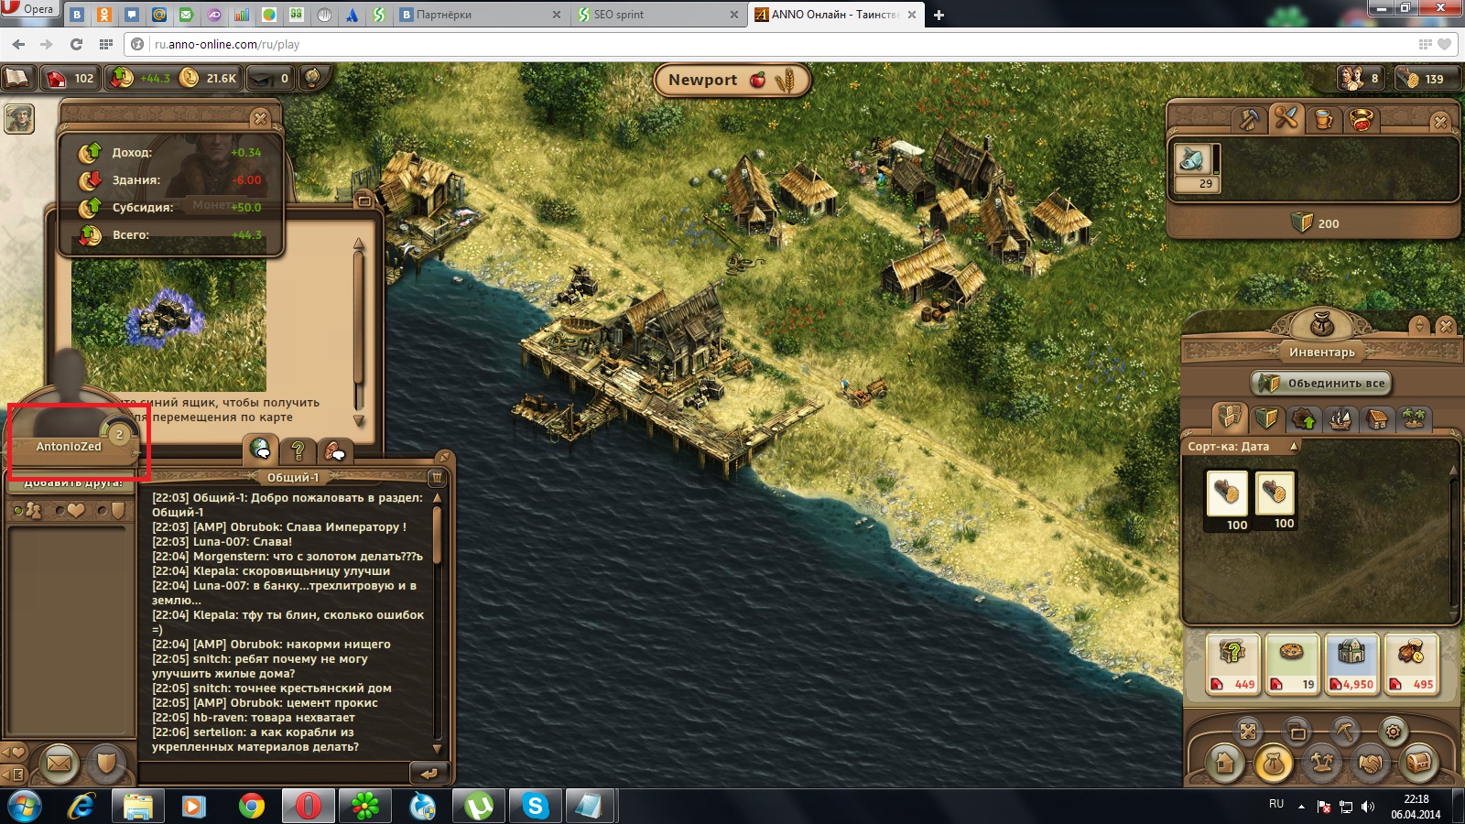The height and width of the screenshot is (824, 1465).
Task: Click the copy building overlapping squares icon
Action: pos(1297,732)
